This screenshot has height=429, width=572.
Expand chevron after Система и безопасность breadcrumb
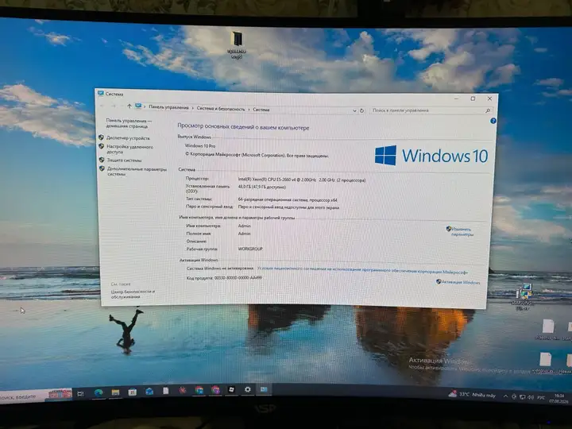coord(249,109)
